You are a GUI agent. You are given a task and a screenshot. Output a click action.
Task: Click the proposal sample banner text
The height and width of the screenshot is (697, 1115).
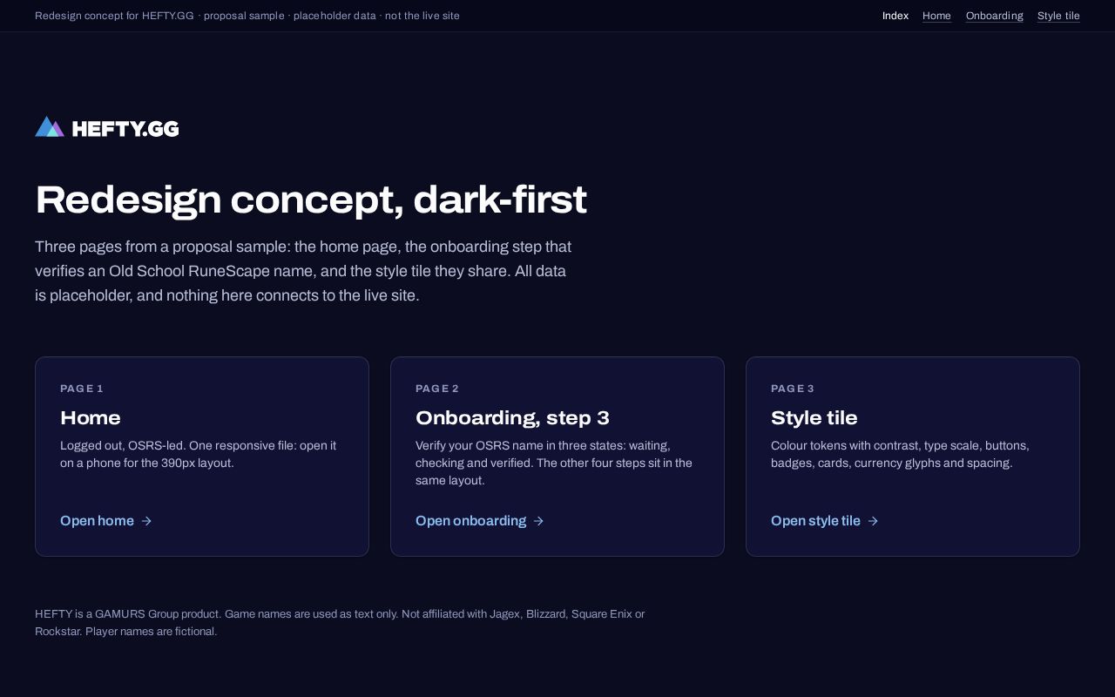247,16
